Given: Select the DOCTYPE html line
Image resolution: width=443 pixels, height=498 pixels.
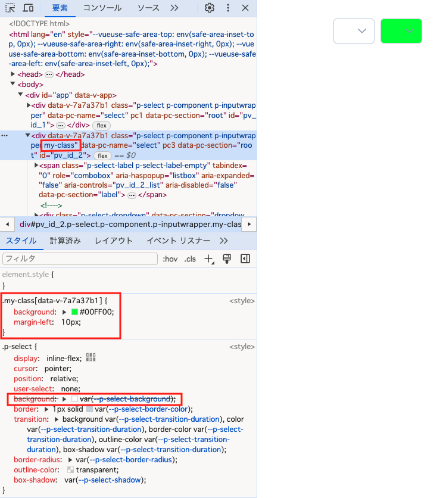Looking at the screenshot, I should tap(39, 23).
